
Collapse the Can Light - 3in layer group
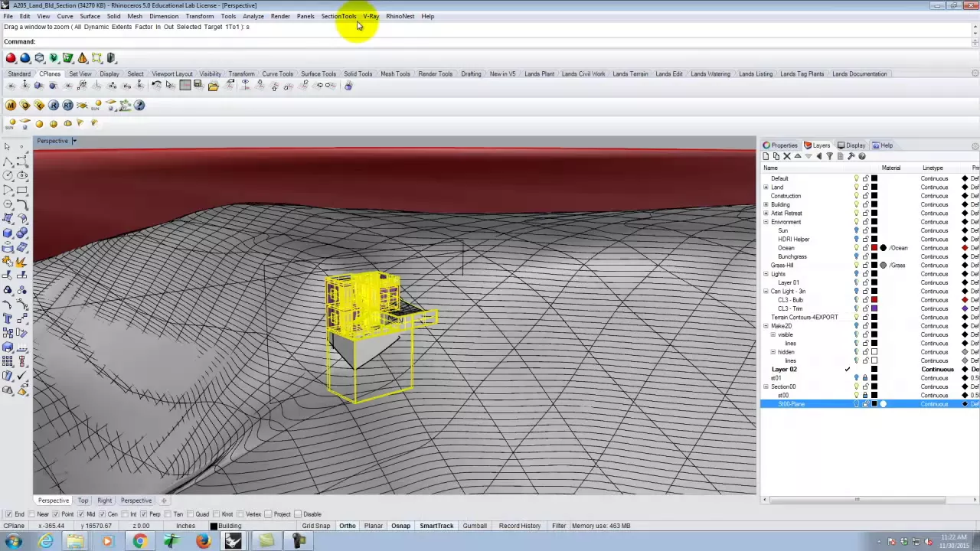[766, 292]
